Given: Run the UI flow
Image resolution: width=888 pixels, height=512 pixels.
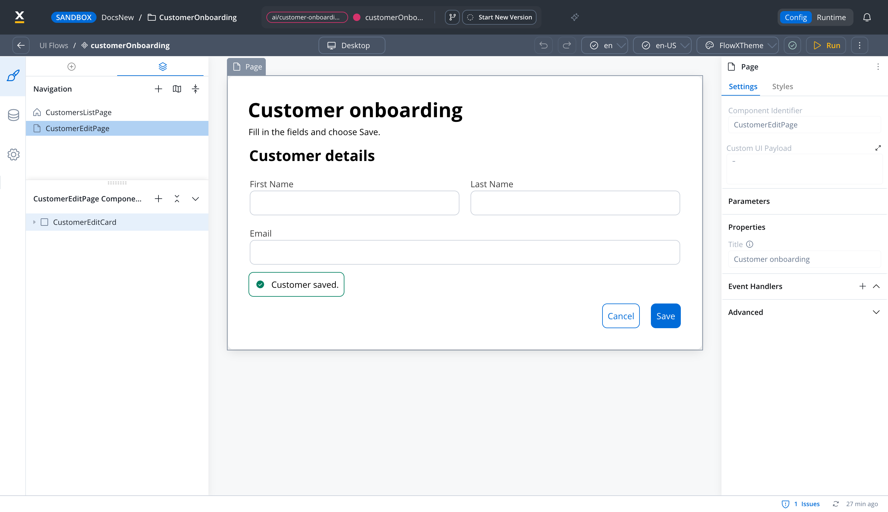Looking at the screenshot, I should [x=826, y=45].
